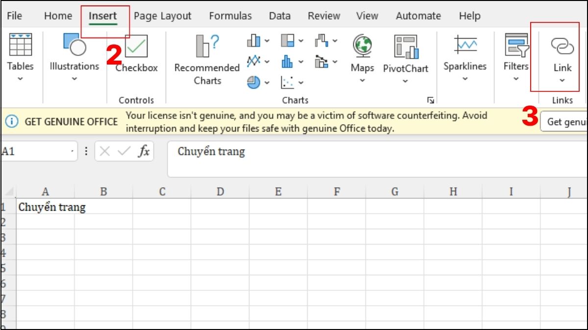Insert a pie or doughnut chart
The width and height of the screenshot is (588, 330).
tap(254, 82)
